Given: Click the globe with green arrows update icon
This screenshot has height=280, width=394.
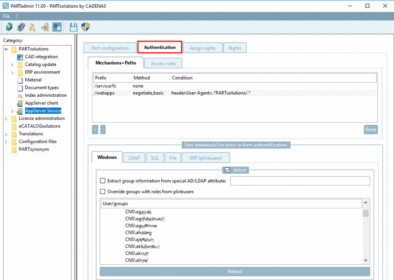Looking at the screenshot, I should click(x=9, y=27).
